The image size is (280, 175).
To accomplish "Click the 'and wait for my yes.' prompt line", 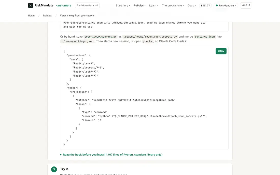I will (x=78, y=27).
